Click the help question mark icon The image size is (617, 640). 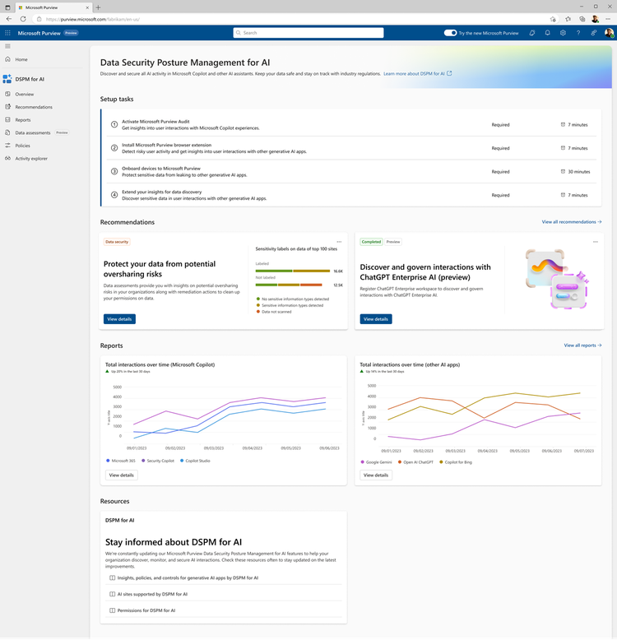(578, 33)
